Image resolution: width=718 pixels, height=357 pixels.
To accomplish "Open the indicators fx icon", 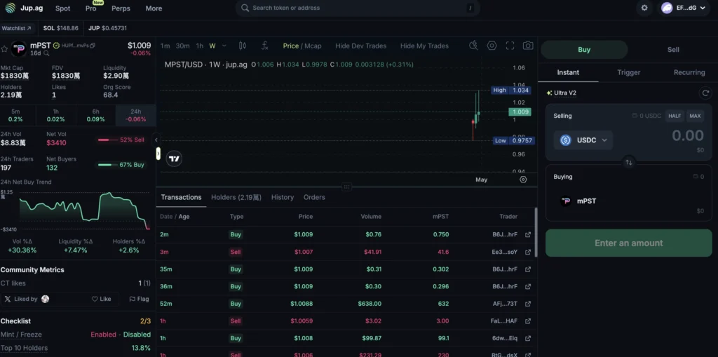I will 264,46.
